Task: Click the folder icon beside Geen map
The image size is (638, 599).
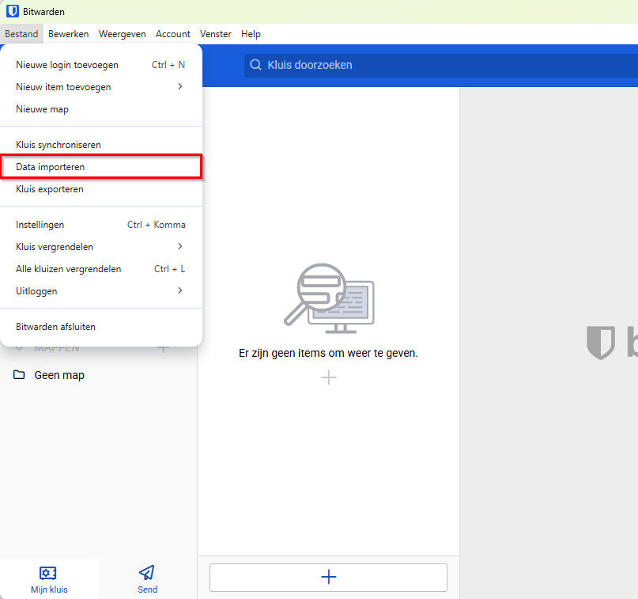Action: click(x=20, y=375)
